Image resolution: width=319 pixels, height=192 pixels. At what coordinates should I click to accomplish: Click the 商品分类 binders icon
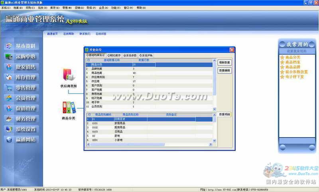(69, 107)
